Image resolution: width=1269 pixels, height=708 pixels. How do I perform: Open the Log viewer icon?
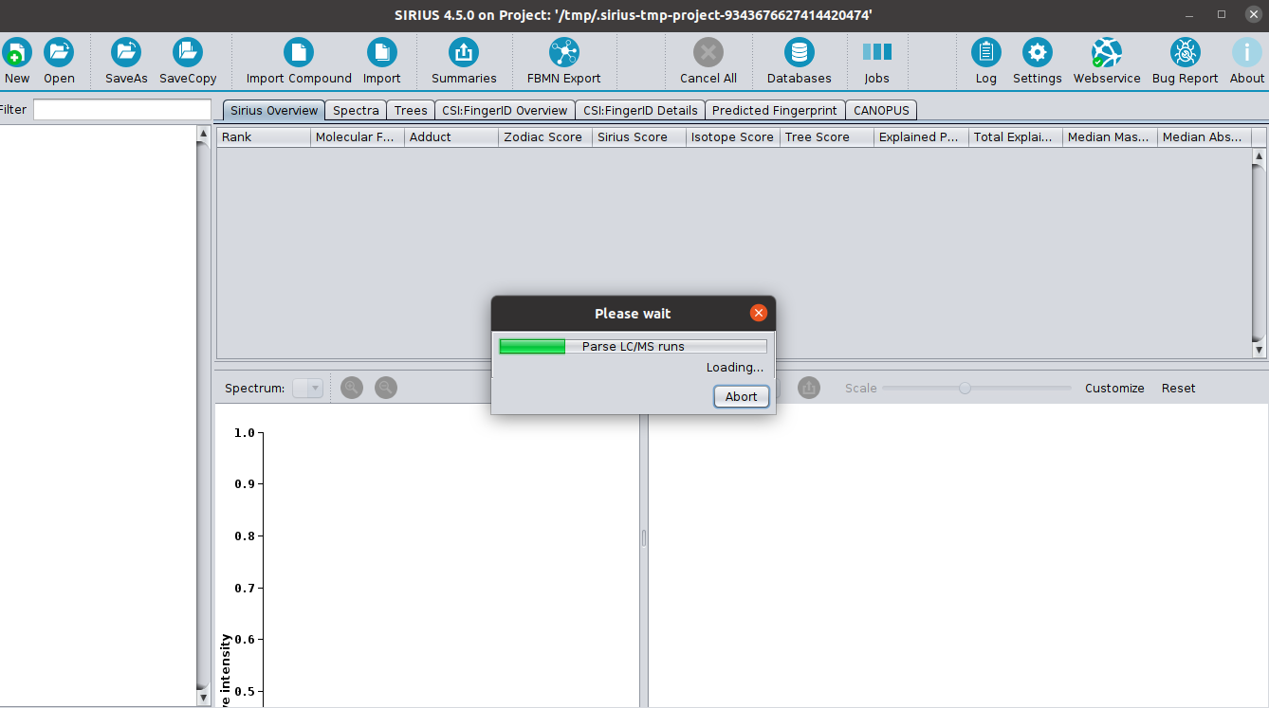pos(985,53)
